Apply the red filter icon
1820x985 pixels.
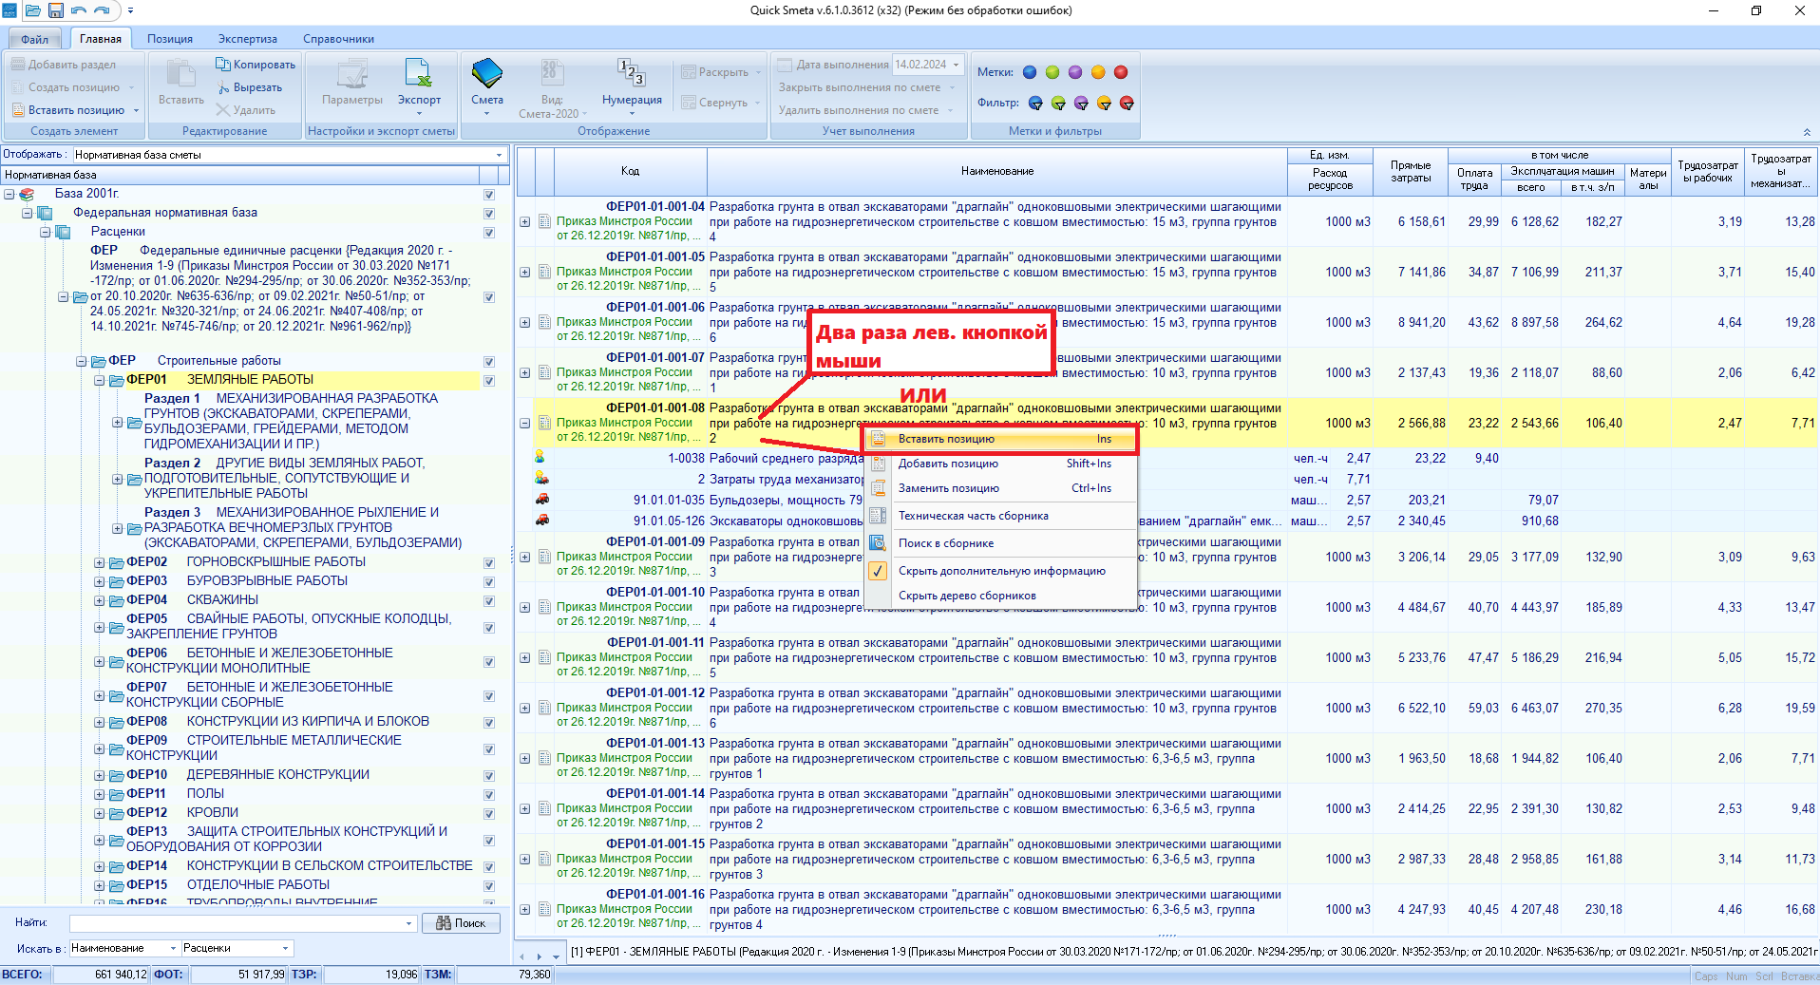coord(1127,103)
